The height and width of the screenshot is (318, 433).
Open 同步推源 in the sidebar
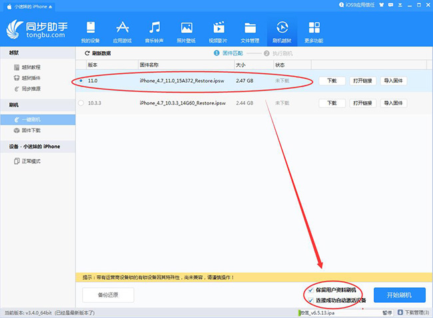click(x=27, y=89)
